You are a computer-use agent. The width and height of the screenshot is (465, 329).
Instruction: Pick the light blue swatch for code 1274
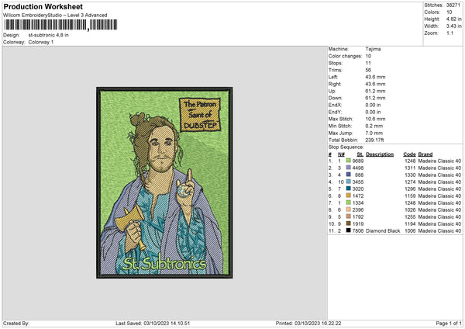point(348,182)
